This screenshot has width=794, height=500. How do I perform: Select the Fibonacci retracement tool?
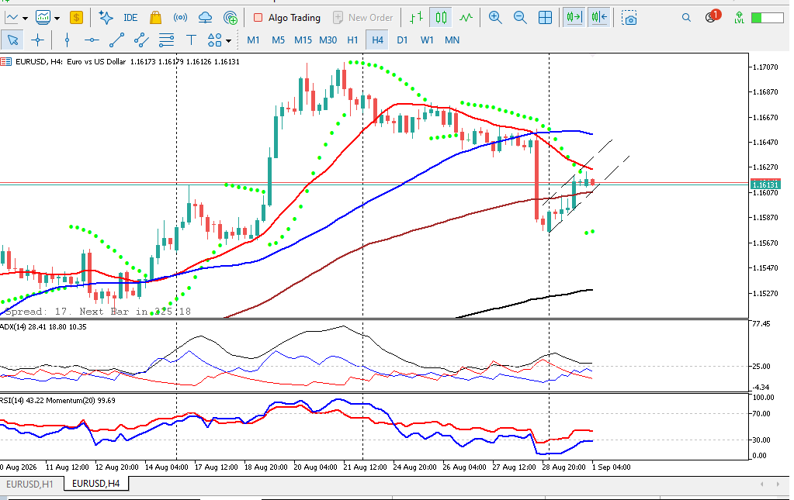pyautogui.click(x=166, y=40)
